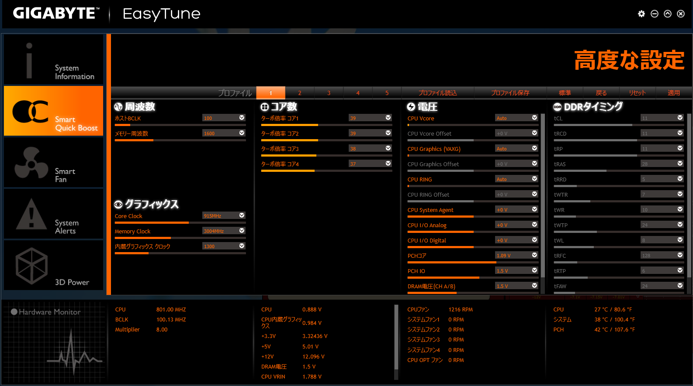Open Smart Fan section
The width and height of the screenshot is (693, 386).
pyautogui.click(x=53, y=162)
